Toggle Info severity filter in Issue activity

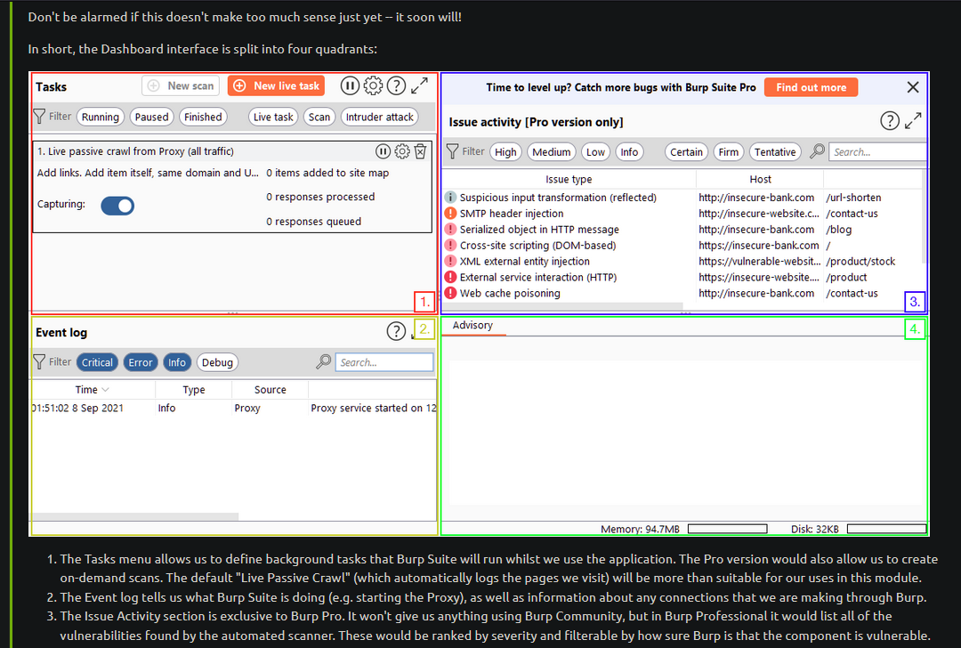[629, 152]
